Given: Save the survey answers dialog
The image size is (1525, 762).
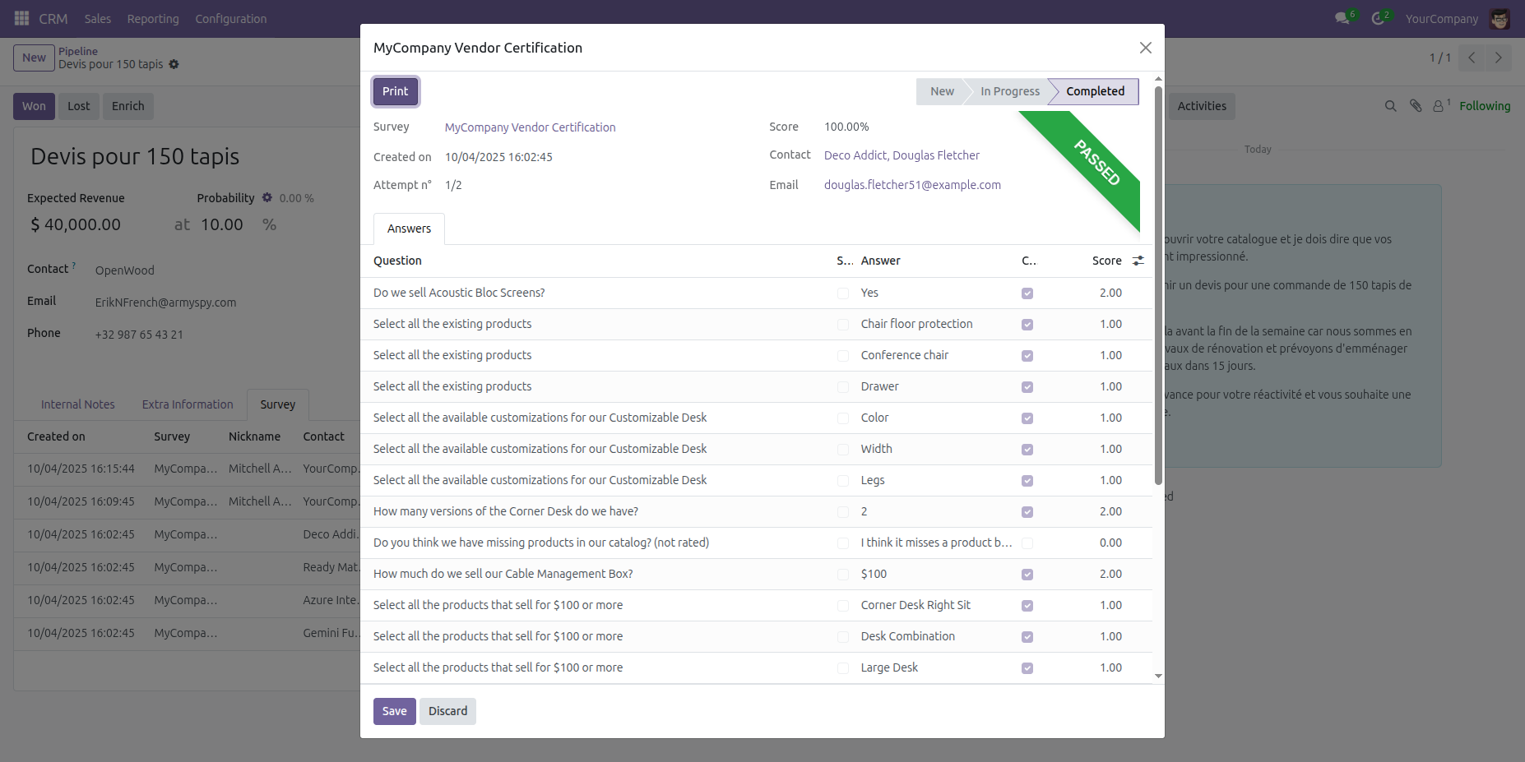Looking at the screenshot, I should (394, 711).
